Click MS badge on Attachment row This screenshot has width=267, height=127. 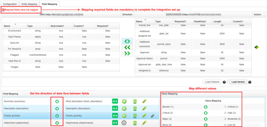115,123
